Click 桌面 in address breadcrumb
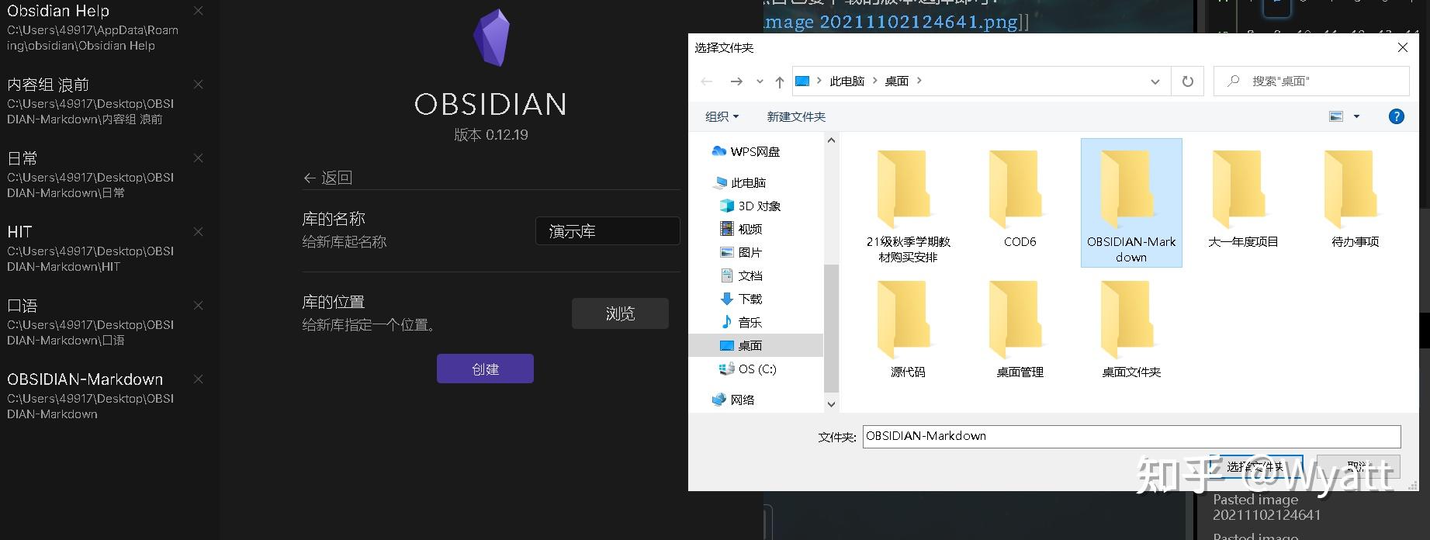The image size is (1430, 540). click(x=897, y=81)
